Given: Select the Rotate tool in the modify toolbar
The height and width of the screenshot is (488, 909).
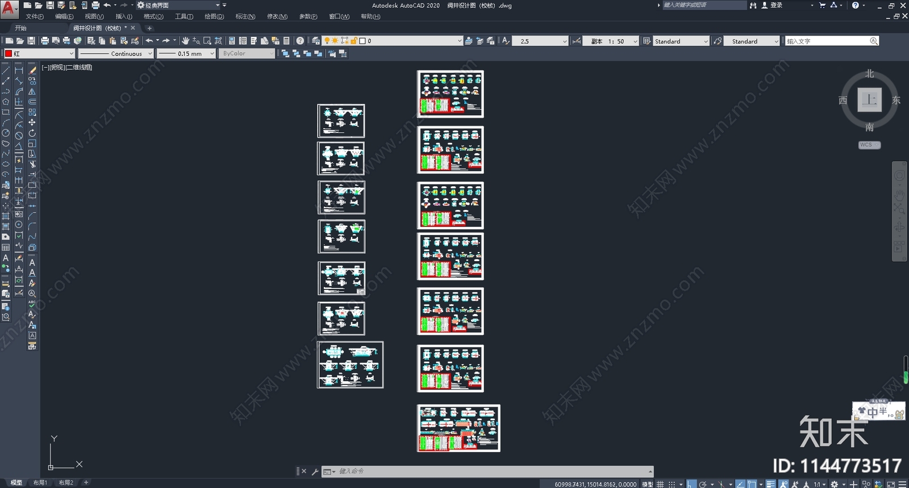Looking at the screenshot, I should click(x=32, y=133).
